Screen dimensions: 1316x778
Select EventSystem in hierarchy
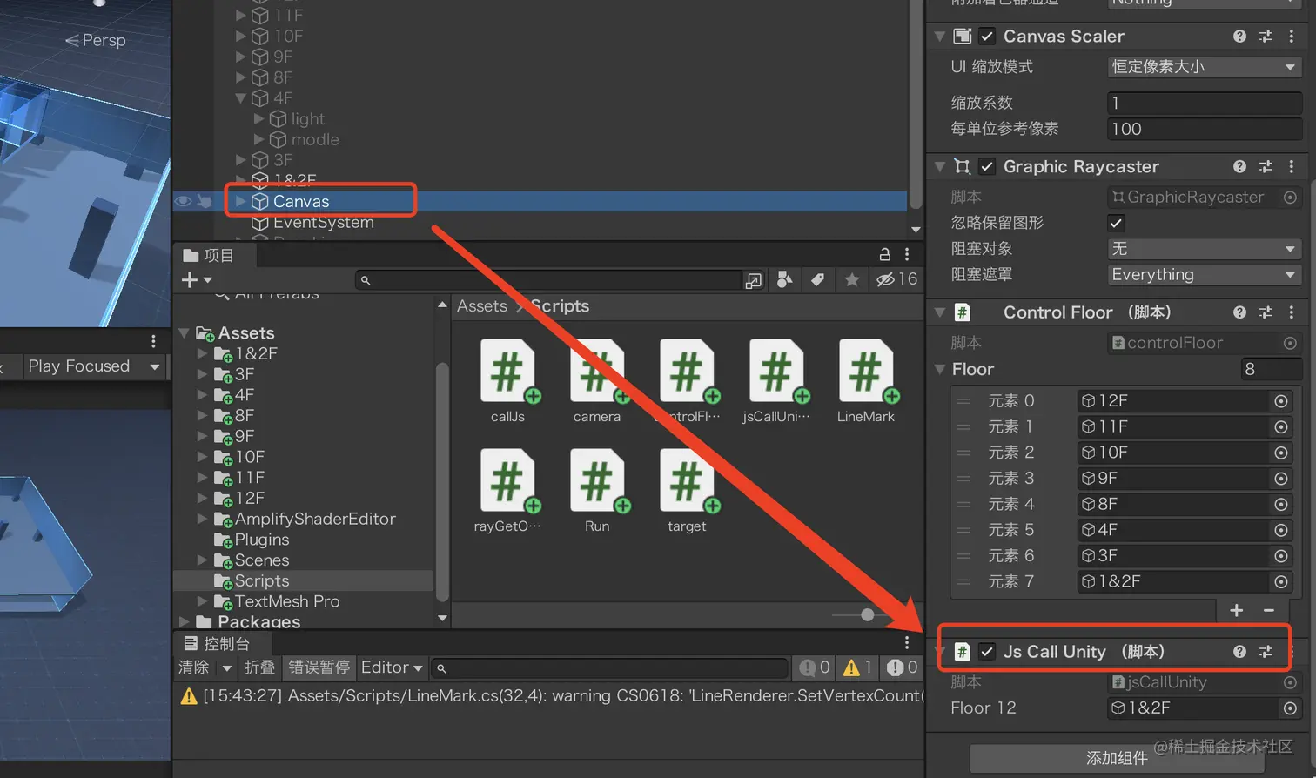[x=323, y=223]
